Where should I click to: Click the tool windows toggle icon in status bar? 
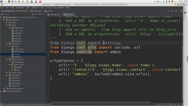2,104
